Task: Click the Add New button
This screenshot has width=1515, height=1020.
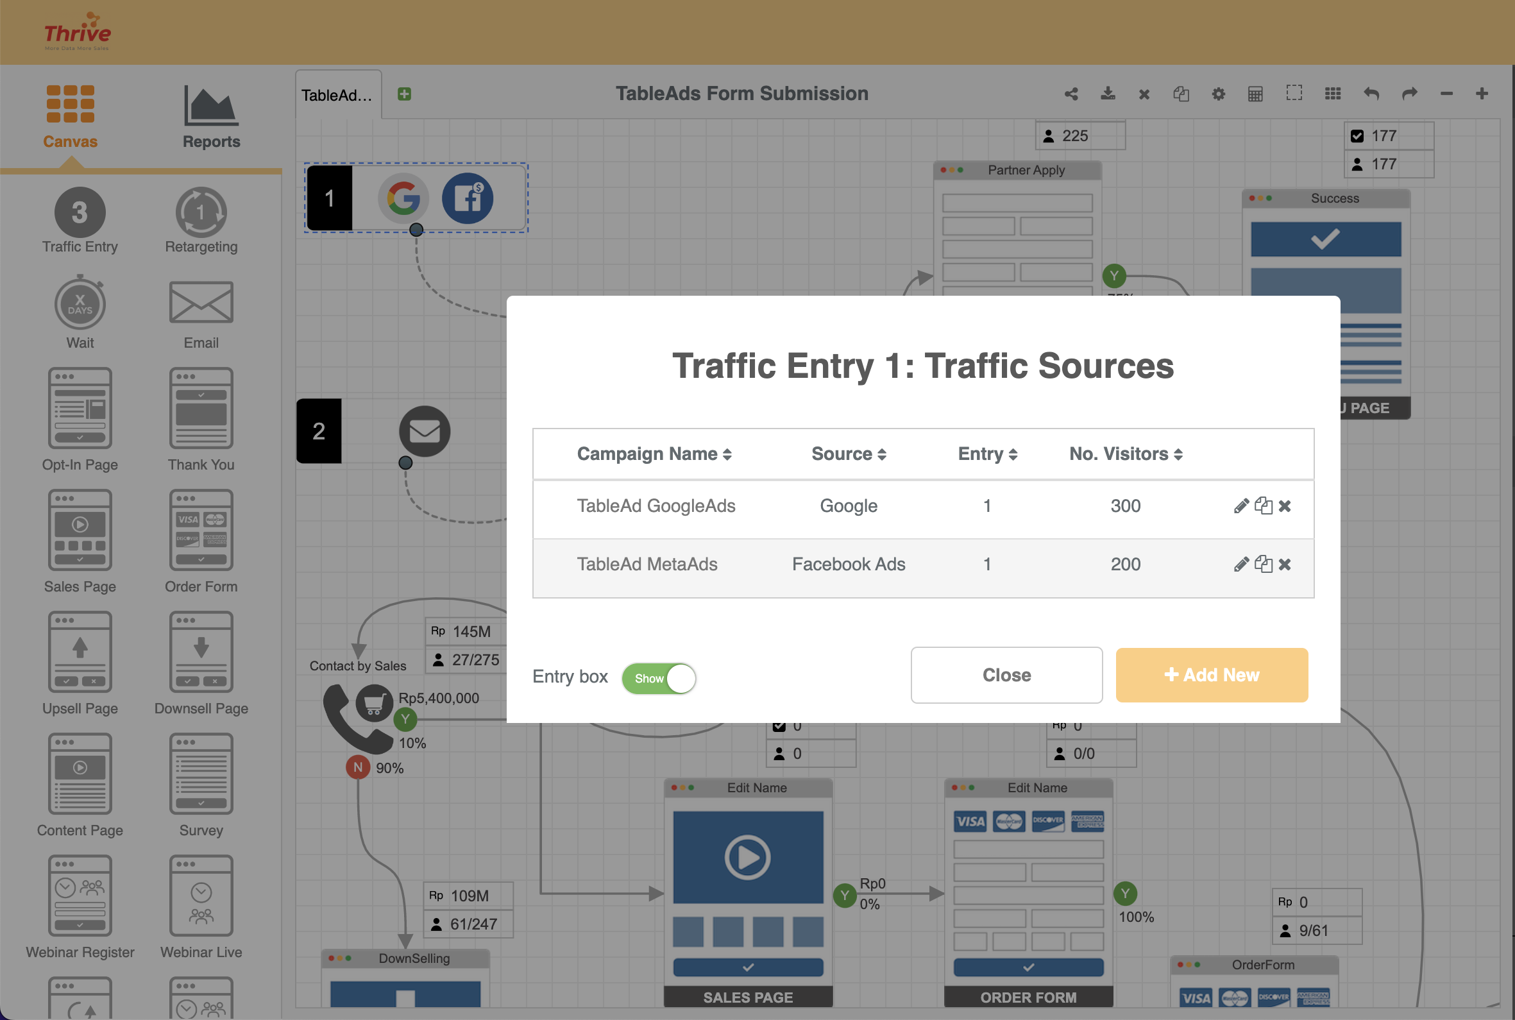Action: (x=1211, y=676)
